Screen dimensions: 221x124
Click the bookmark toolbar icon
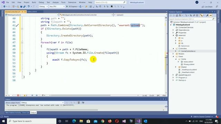tap(112, 7)
